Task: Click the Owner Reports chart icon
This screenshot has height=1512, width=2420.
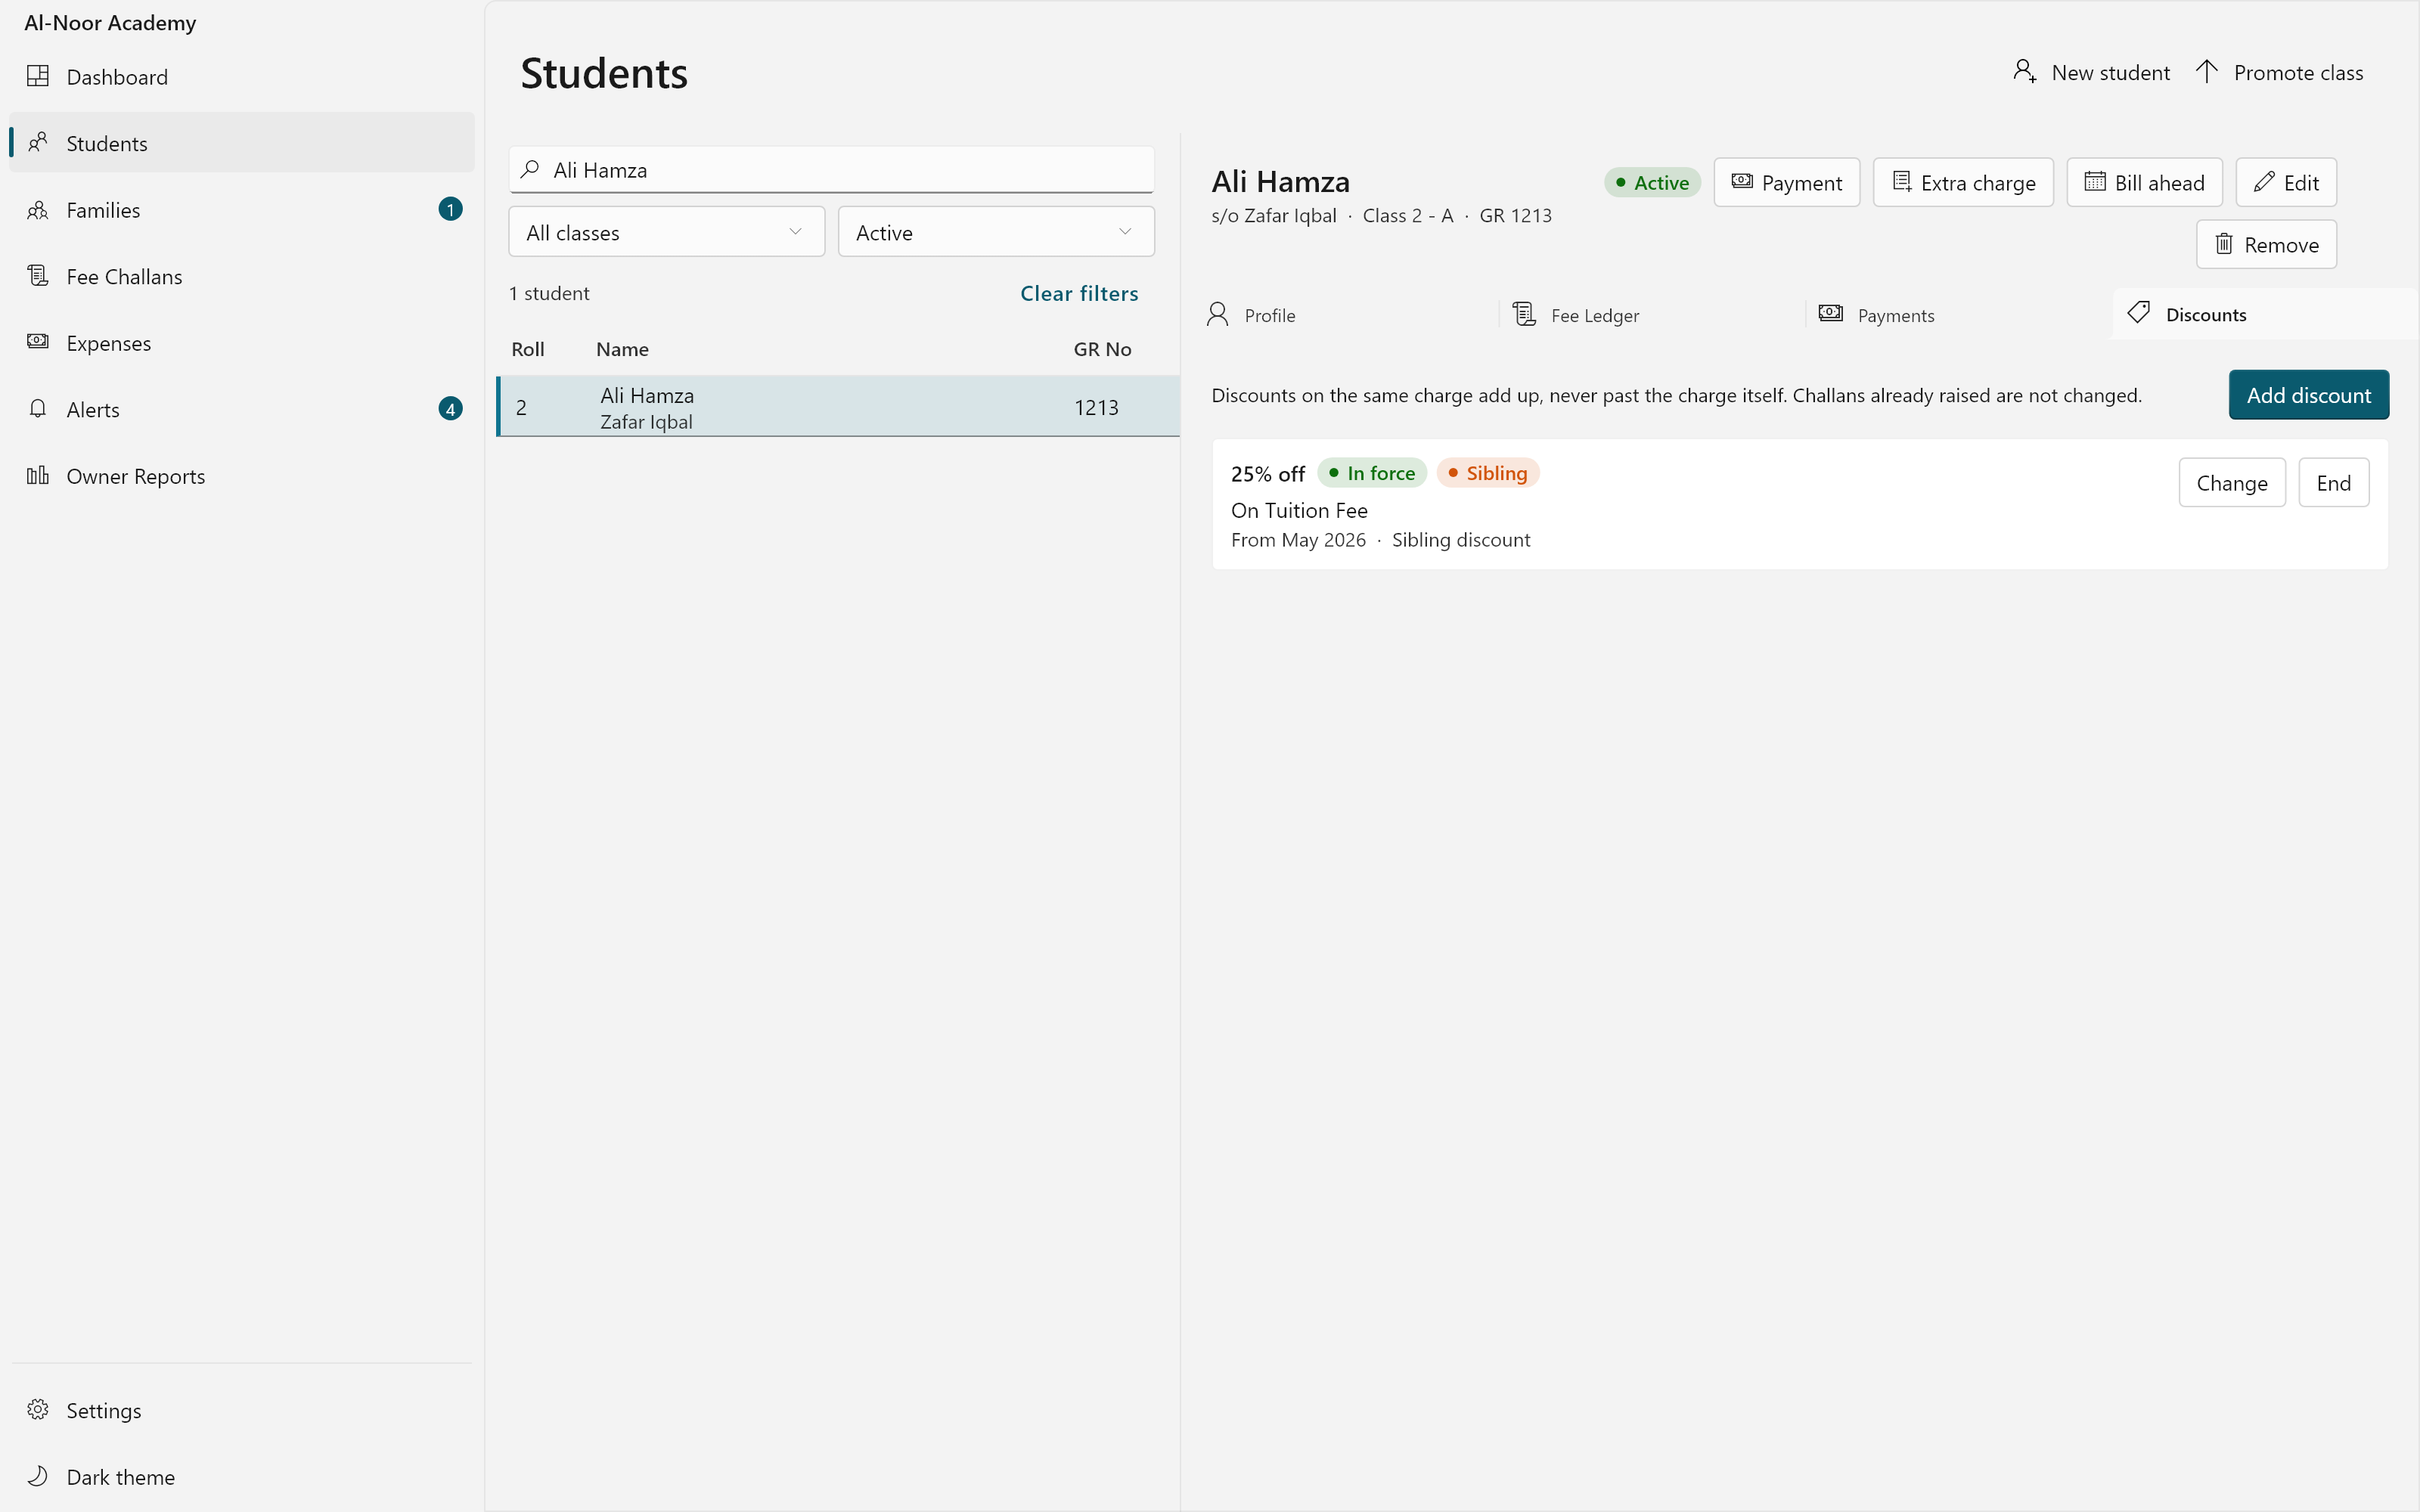Action: [x=38, y=476]
